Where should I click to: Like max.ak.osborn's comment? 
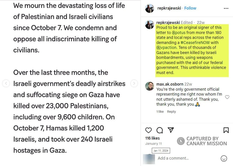tap(227, 97)
